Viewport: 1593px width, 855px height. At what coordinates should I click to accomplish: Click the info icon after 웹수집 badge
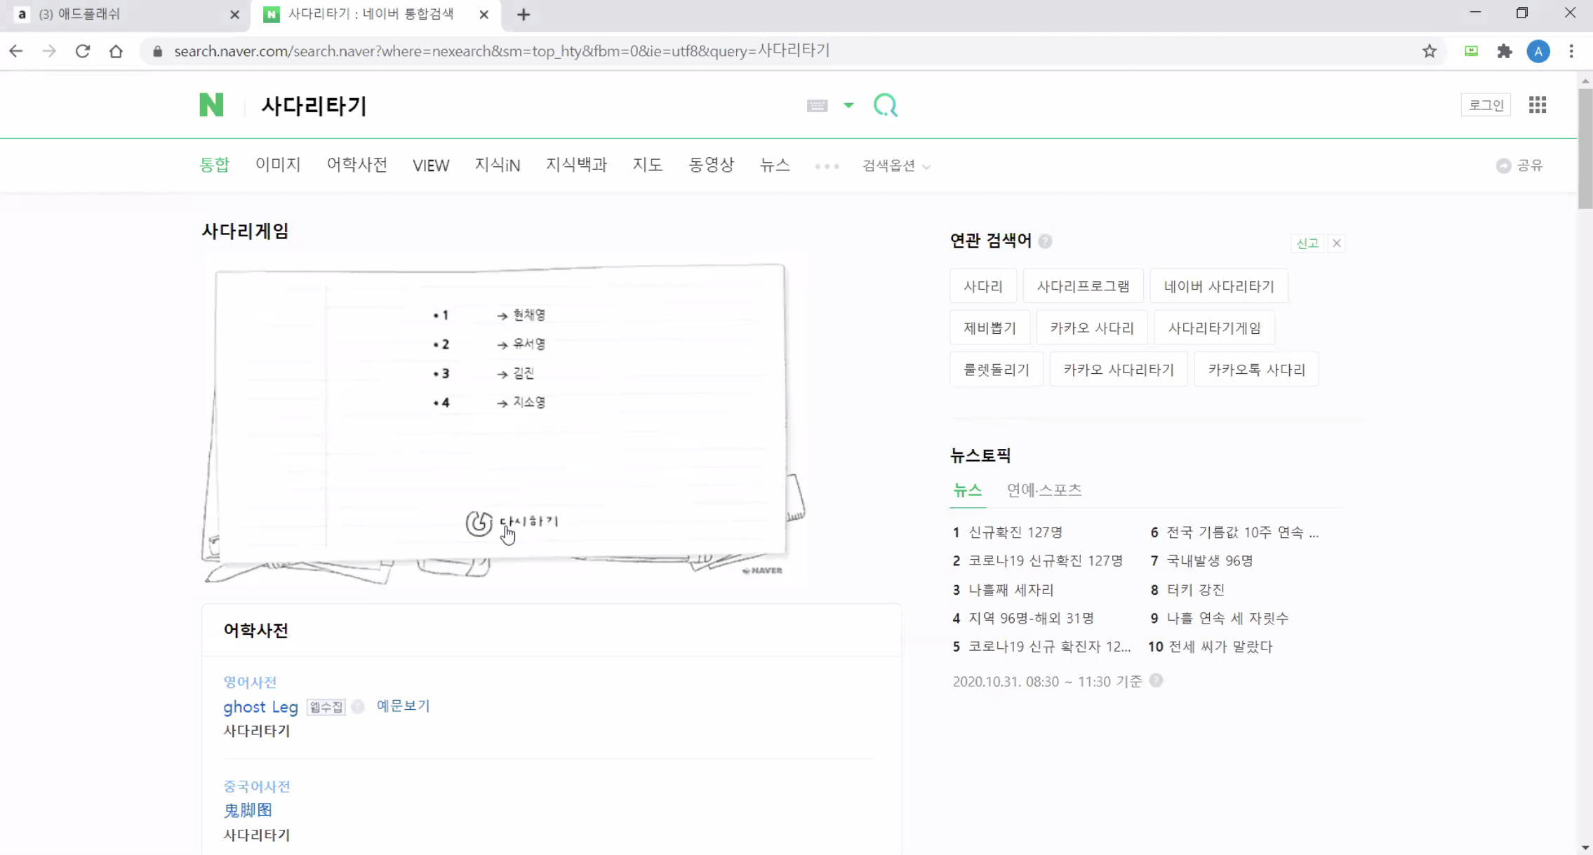pos(358,706)
